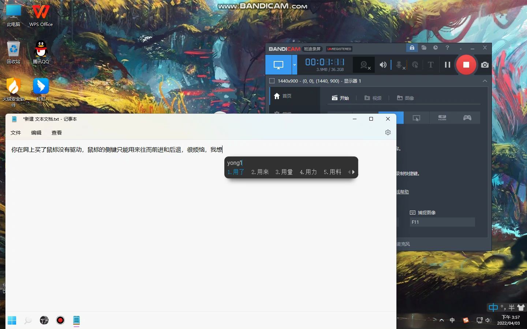Screen dimensions: 527x329
Task: Toggle speaker sound recording in Bandicam
Action: (383, 65)
